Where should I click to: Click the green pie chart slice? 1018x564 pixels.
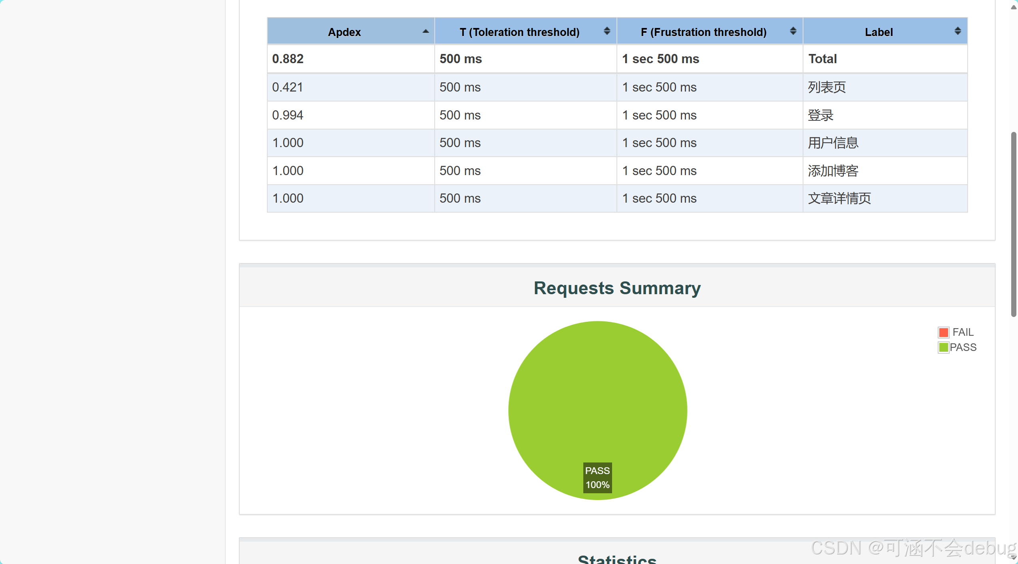[597, 392]
